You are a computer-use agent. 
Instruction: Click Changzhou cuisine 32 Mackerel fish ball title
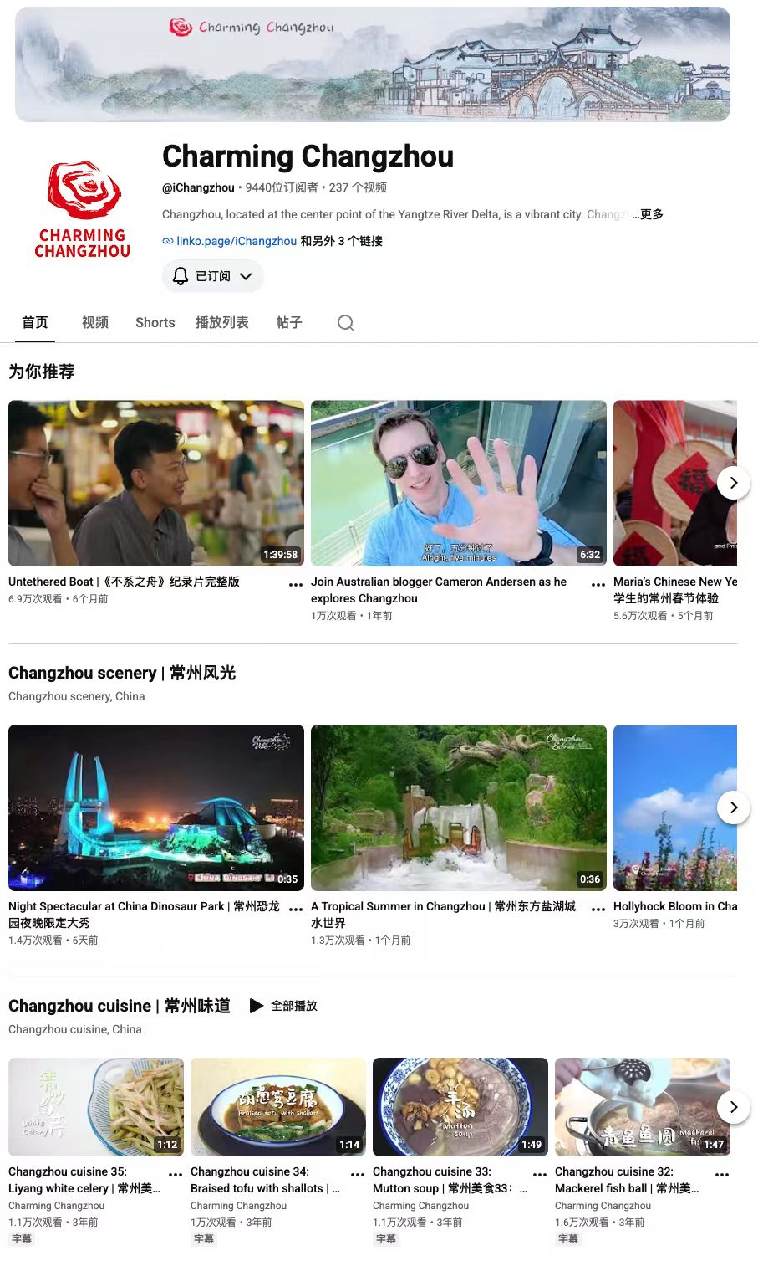(x=627, y=1180)
